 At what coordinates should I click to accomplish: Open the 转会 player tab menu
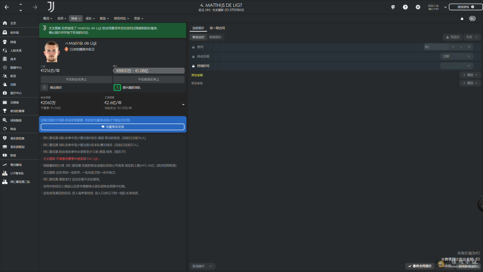point(76,18)
